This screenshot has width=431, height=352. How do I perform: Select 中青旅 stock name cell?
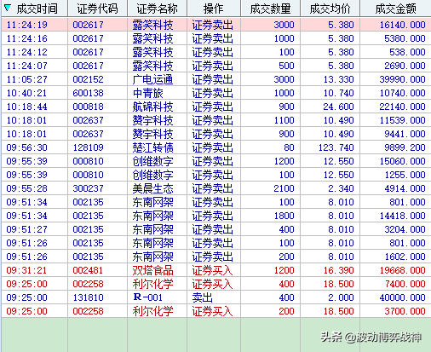tap(147, 93)
